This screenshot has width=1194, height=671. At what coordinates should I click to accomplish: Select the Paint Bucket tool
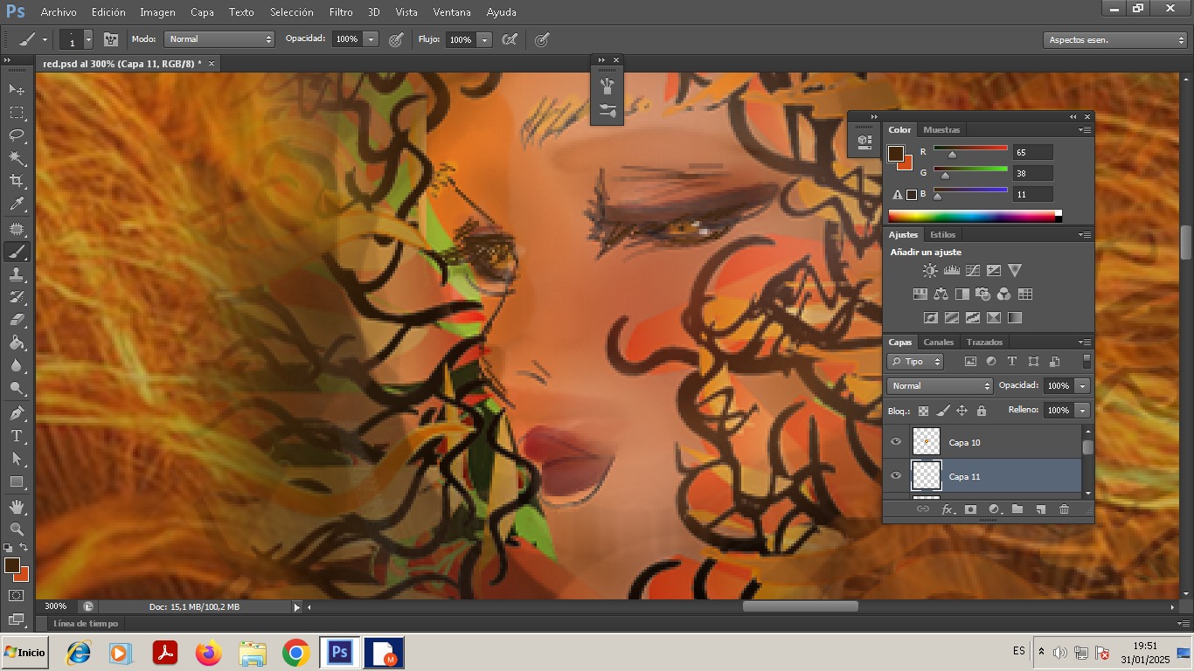[x=17, y=343]
